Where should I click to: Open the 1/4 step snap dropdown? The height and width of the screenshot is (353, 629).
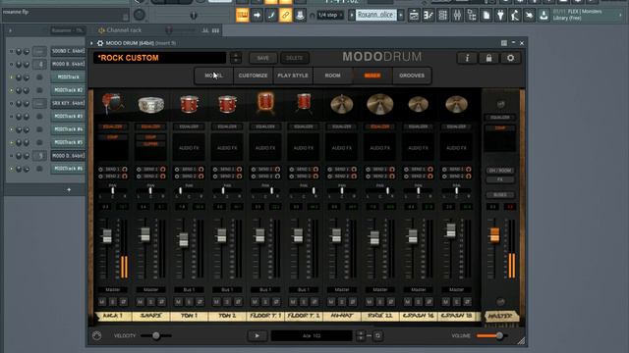(330, 16)
